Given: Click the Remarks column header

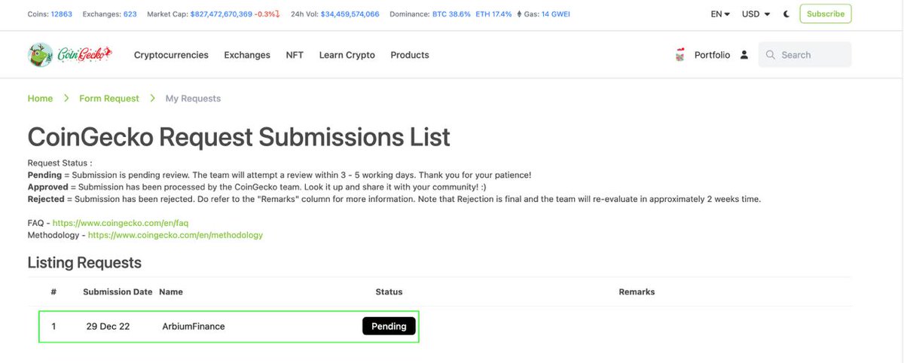Looking at the screenshot, I should (637, 291).
